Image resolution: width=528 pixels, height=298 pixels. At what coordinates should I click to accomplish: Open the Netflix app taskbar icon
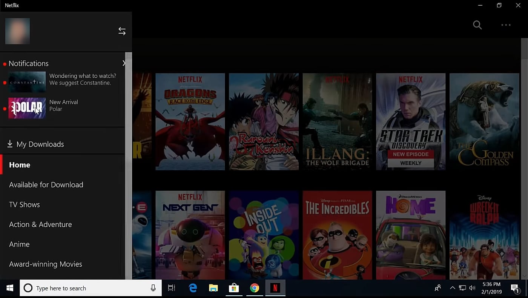point(275,288)
